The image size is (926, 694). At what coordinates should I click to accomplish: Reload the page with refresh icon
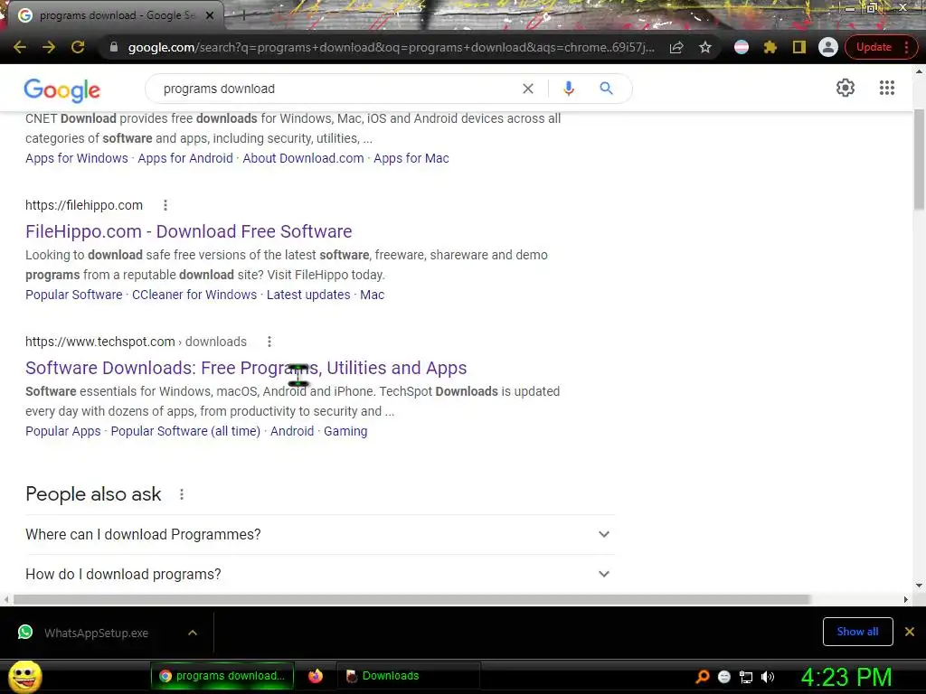click(x=78, y=47)
